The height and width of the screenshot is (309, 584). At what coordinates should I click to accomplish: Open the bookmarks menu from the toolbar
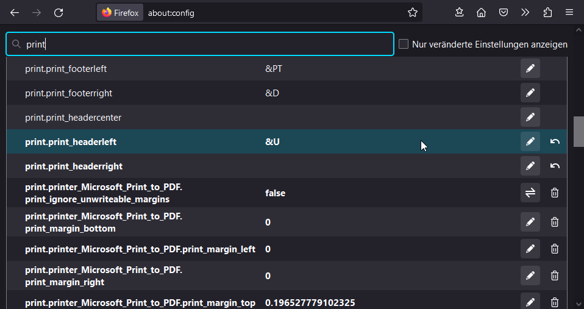click(x=460, y=12)
